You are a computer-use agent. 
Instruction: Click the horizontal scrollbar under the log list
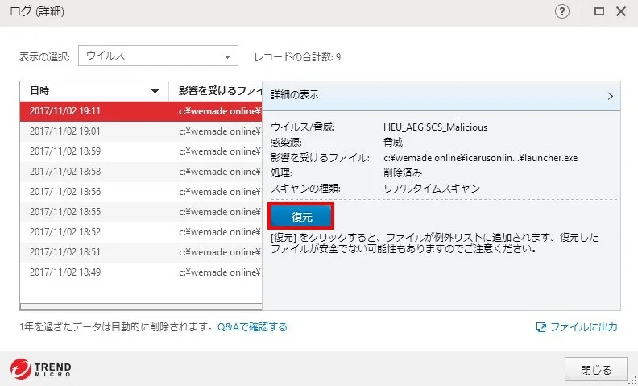141,306
